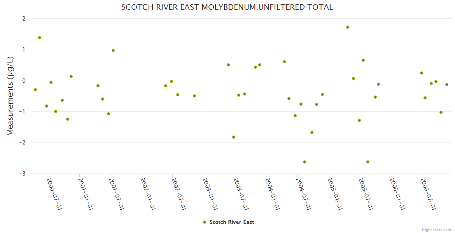This screenshot has height=233, width=455.
Task: Select the lone data point in late 2002
Action: pyautogui.click(x=194, y=96)
